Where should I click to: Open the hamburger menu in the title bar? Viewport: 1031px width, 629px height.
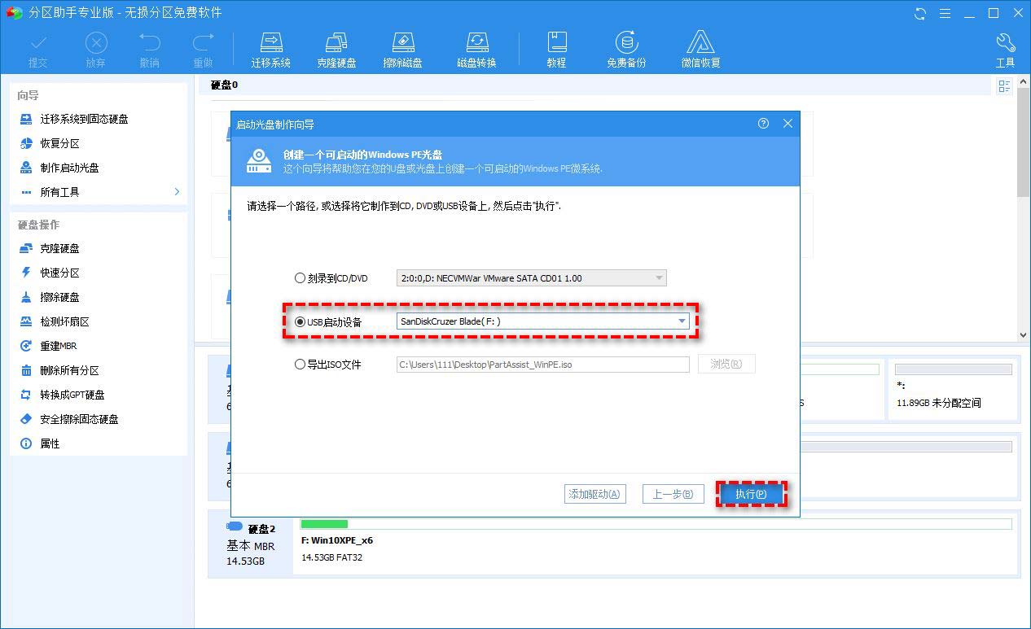[x=945, y=13]
